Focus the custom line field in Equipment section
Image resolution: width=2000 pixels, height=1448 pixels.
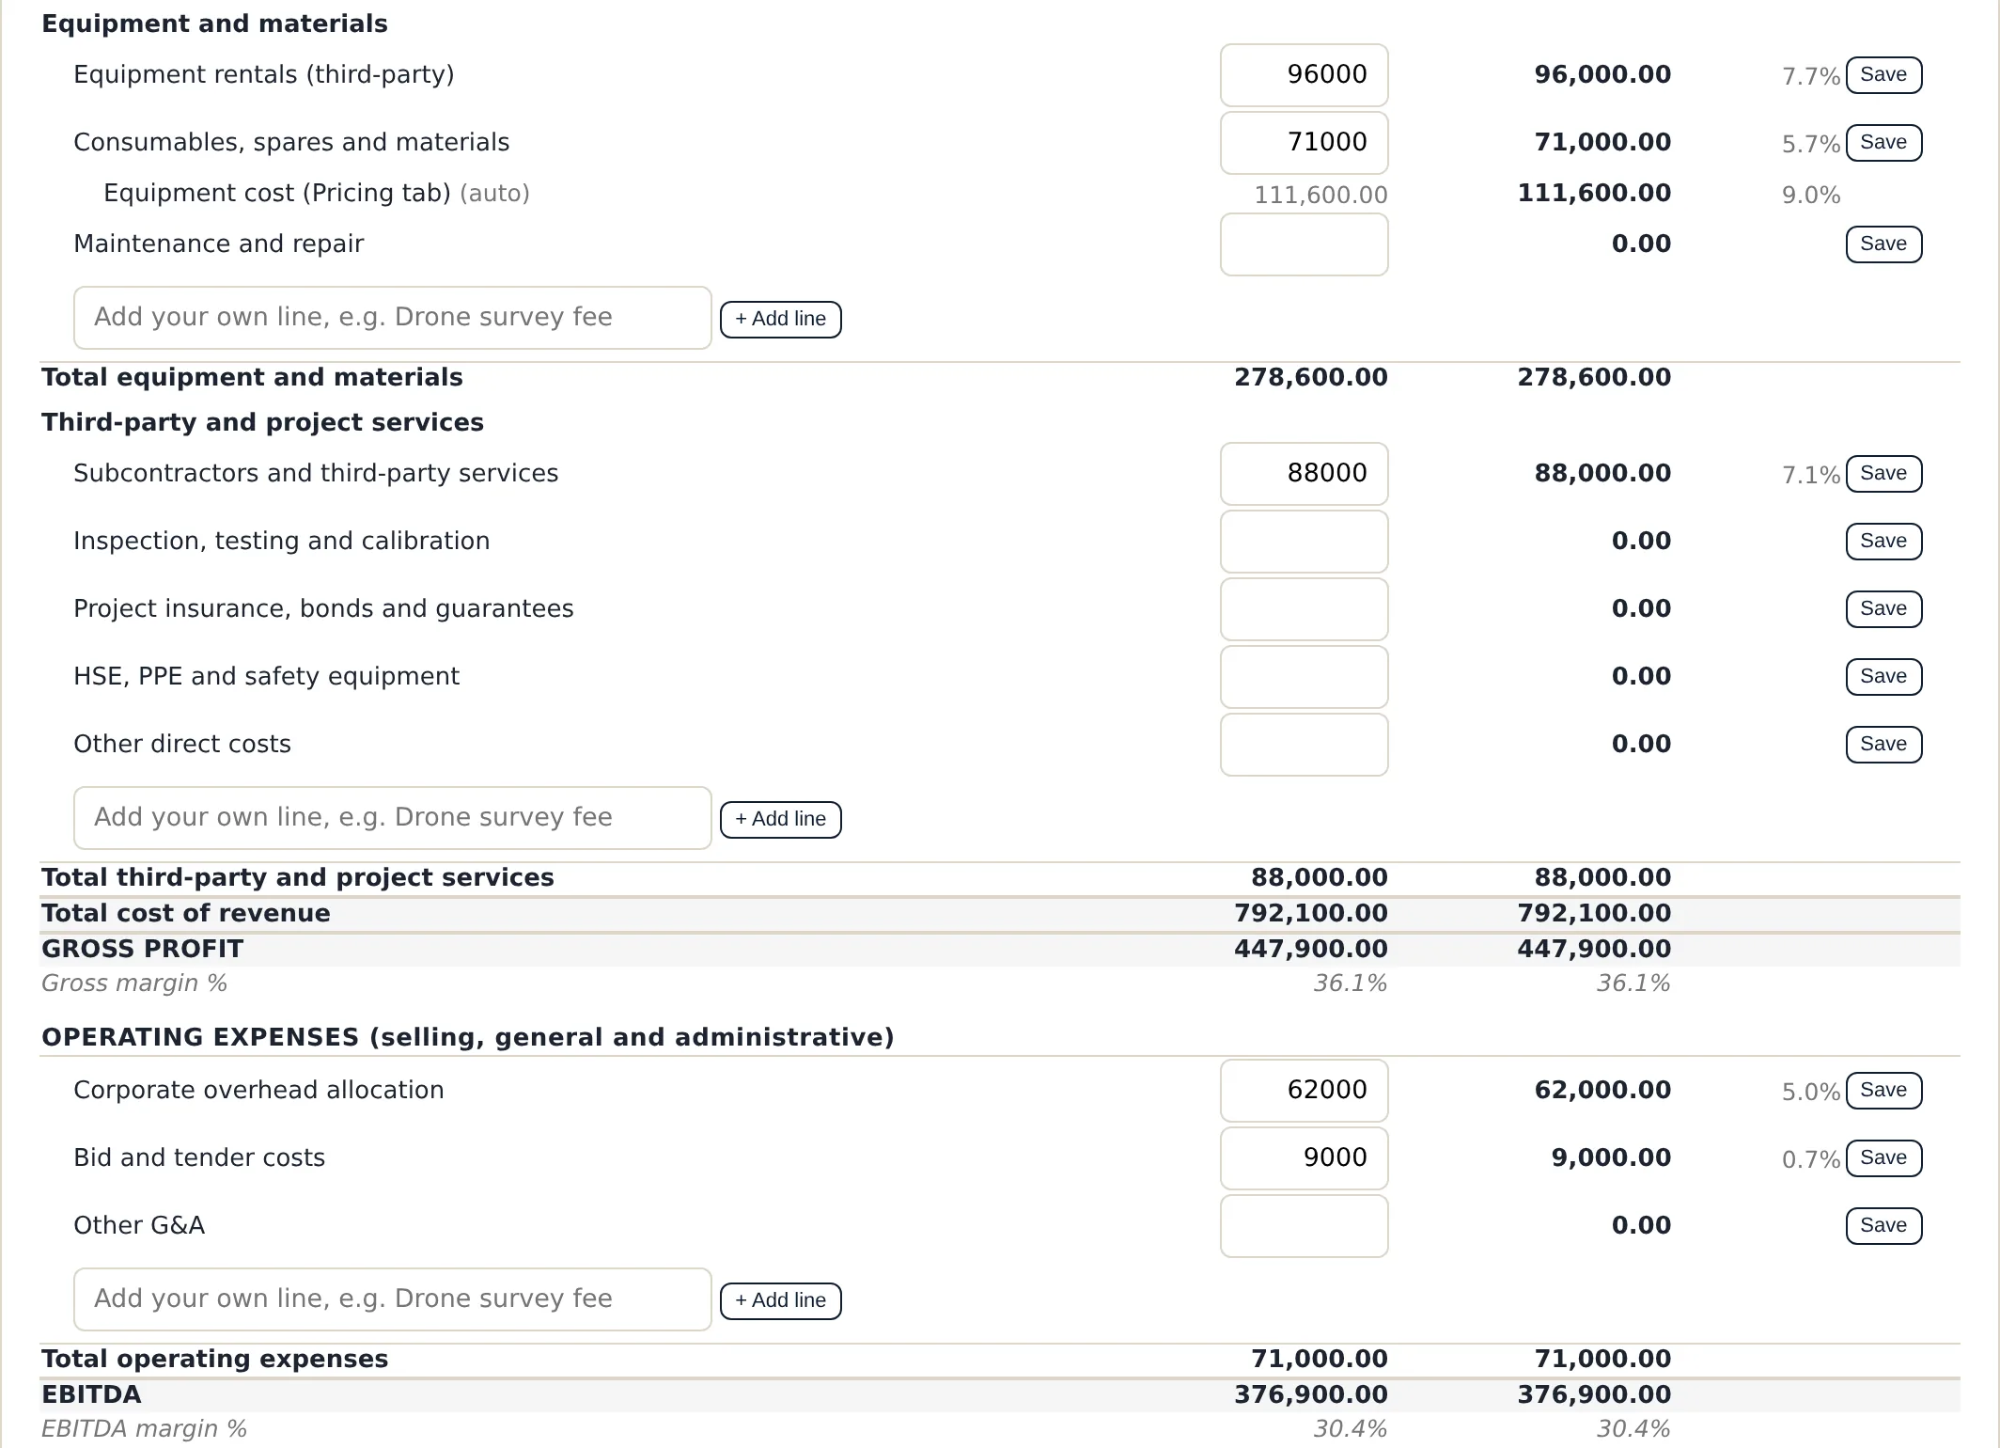tap(392, 318)
